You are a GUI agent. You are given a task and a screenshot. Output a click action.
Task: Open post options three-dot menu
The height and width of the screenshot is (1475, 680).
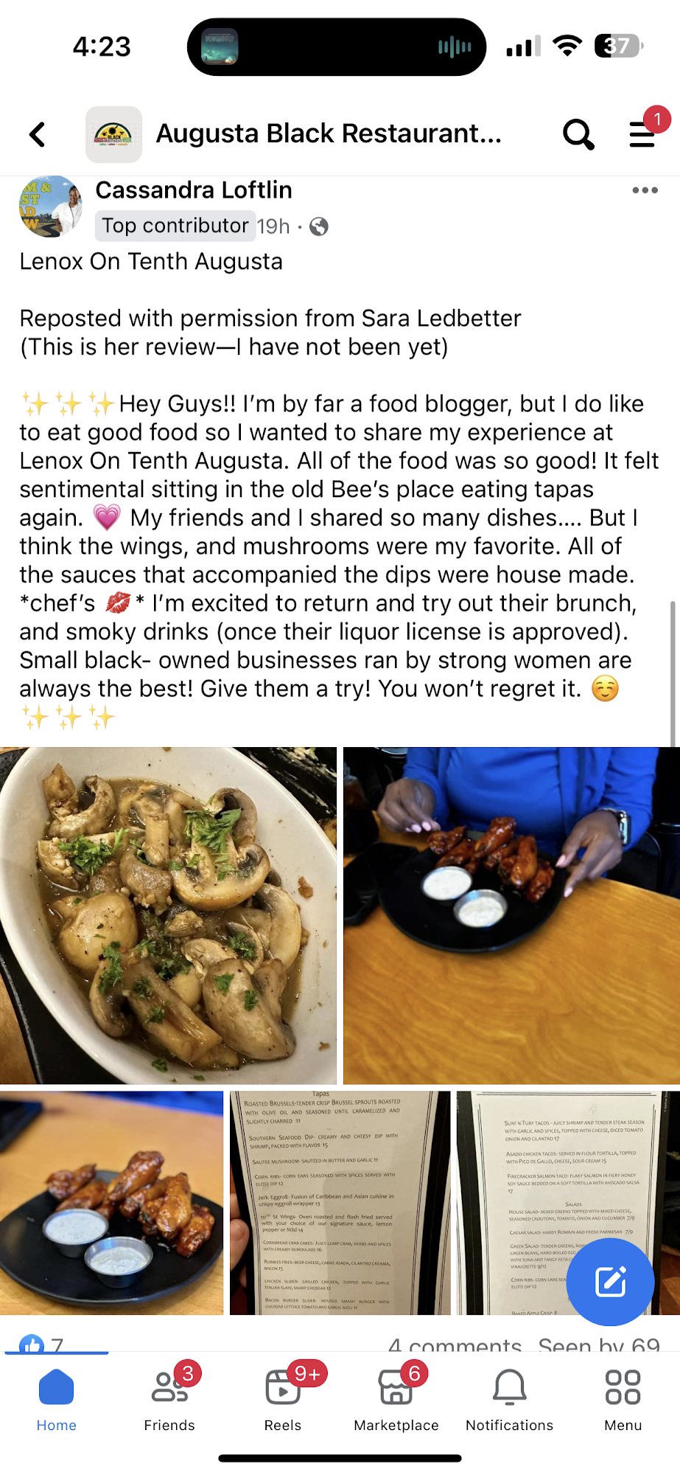point(645,190)
